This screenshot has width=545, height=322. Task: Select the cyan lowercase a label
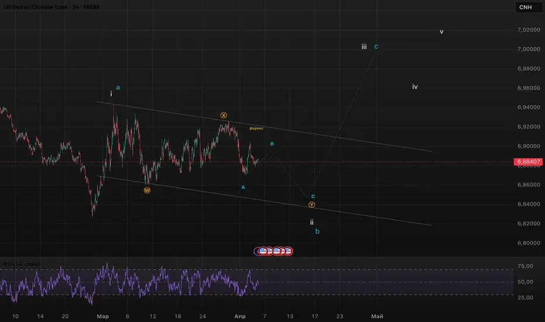[118, 87]
